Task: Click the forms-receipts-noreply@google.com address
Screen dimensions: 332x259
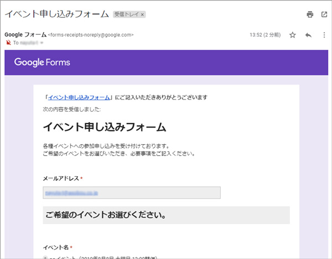Action: (x=91, y=35)
